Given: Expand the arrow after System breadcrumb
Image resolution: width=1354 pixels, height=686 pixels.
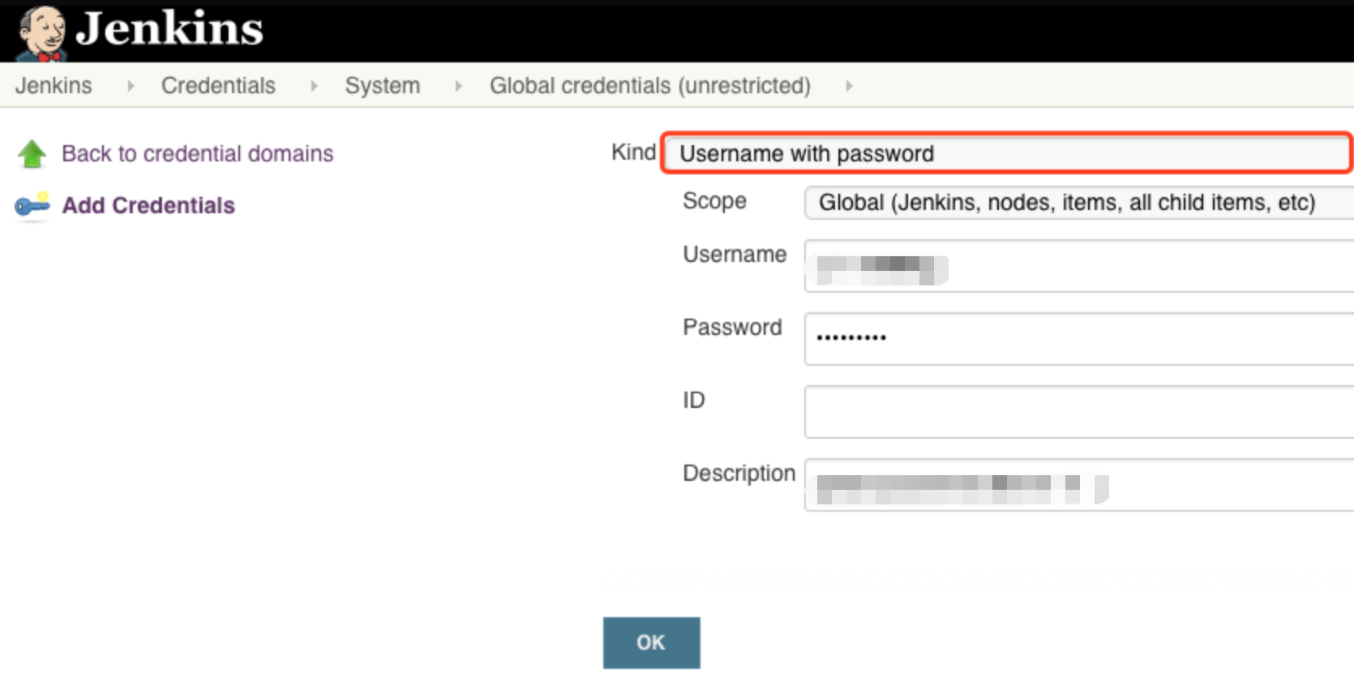Looking at the screenshot, I should point(458,86).
